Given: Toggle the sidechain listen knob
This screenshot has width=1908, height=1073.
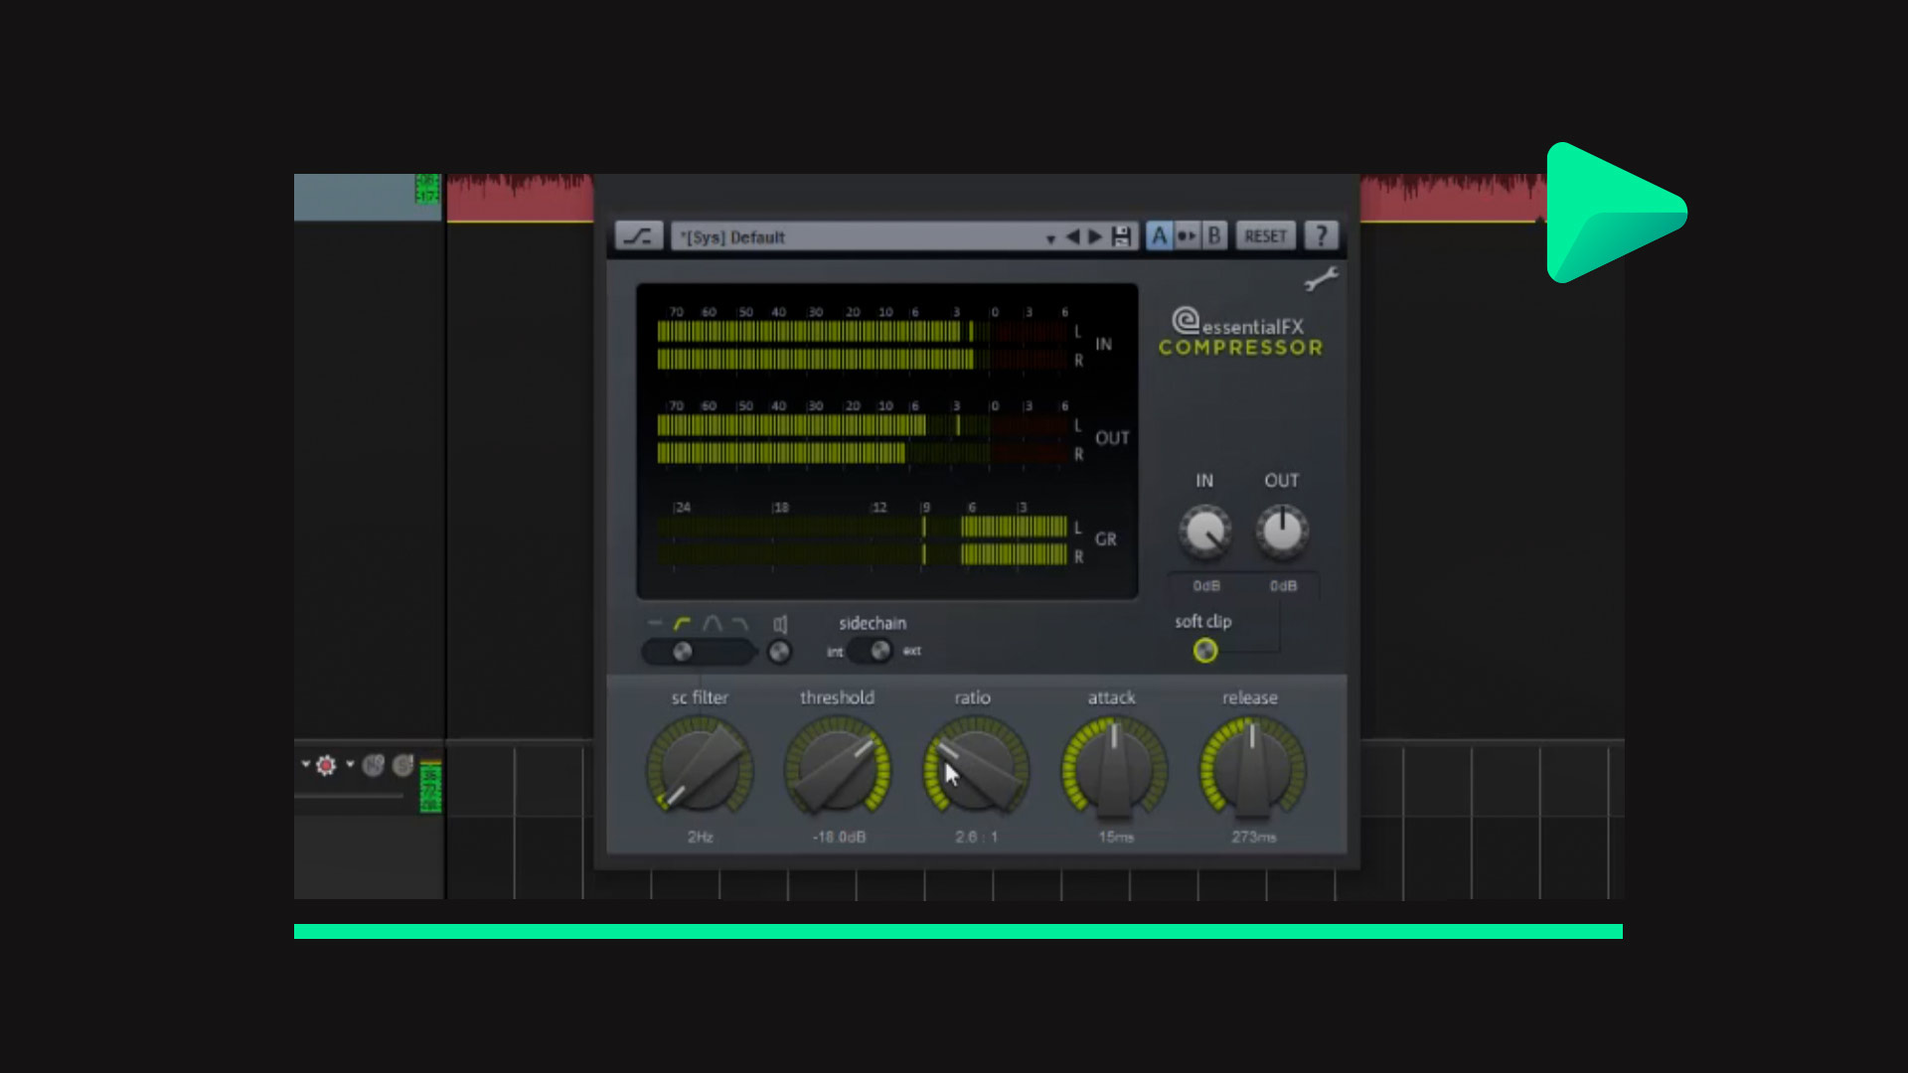Looking at the screenshot, I should click(780, 652).
